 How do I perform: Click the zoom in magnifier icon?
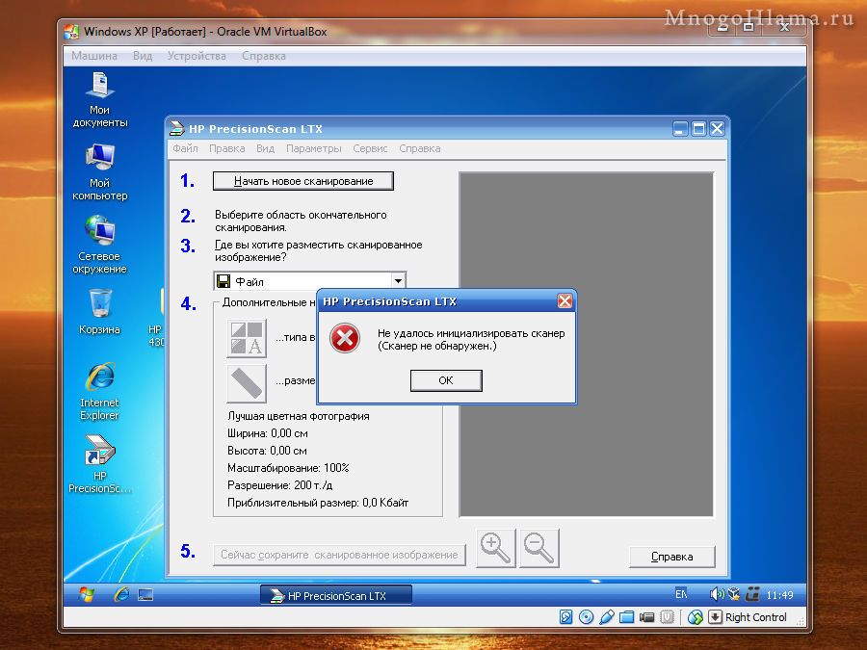coord(496,548)
